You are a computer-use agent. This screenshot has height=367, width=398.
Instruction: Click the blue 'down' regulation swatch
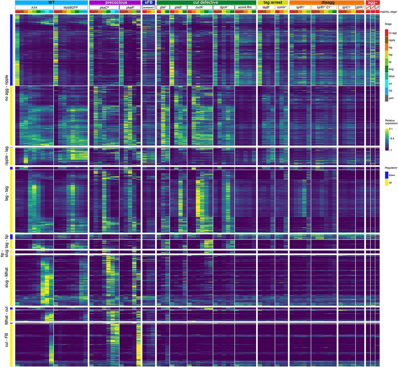[x=386, y=175]
